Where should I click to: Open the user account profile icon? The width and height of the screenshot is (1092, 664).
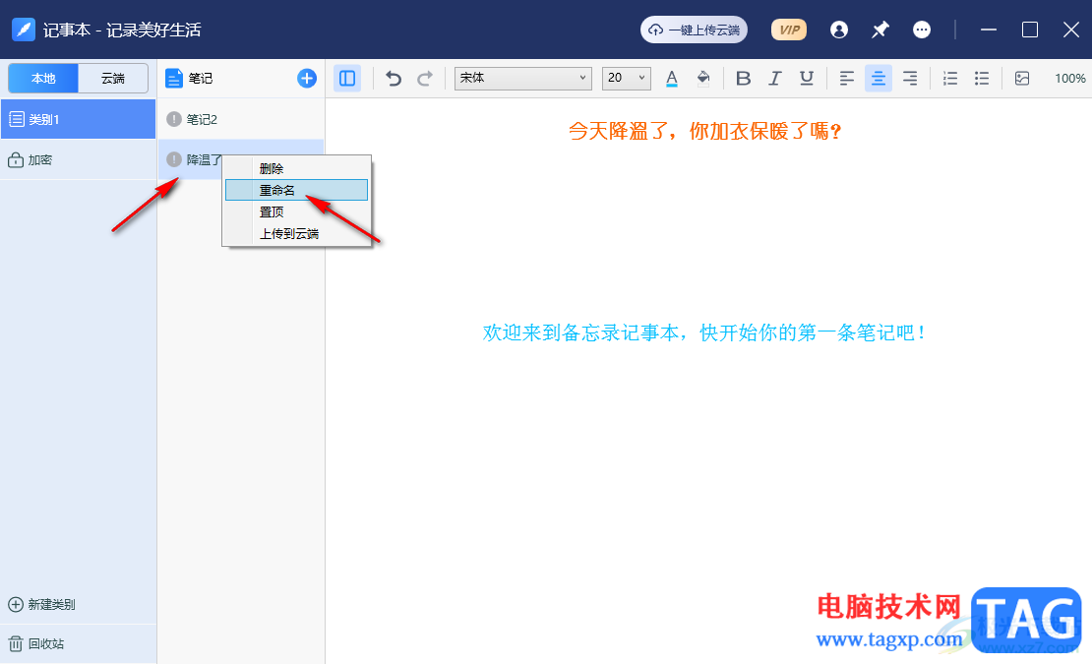pyautogui.click(x=838, y=30)
